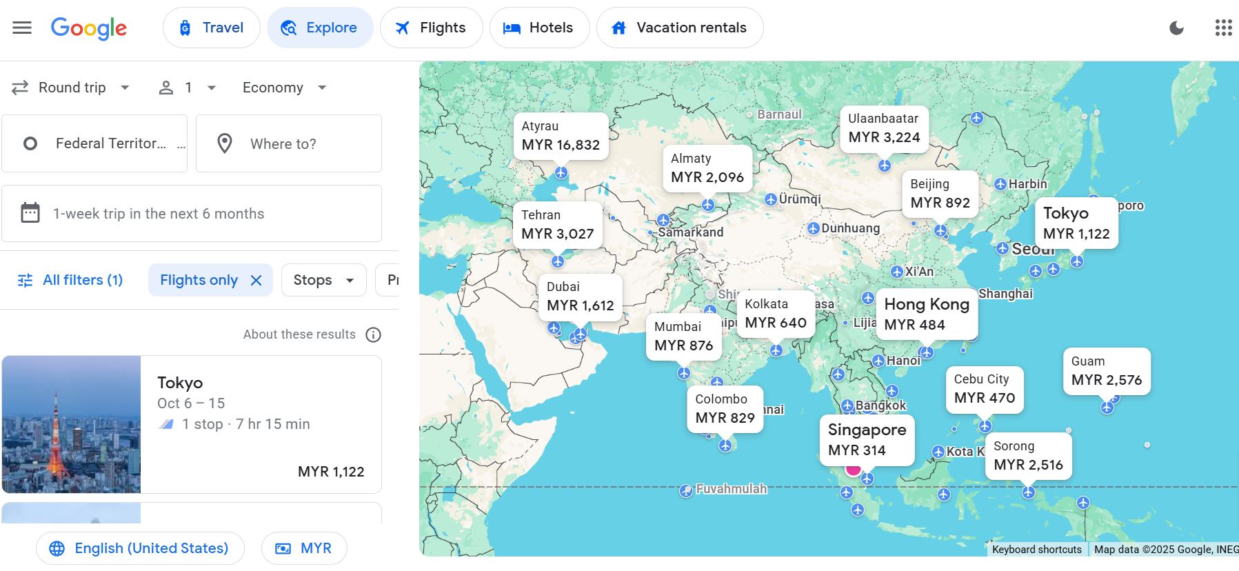This screenshot has height=571, width=1239.
Task: Open the main hamburger menu
Action: click(22, 28)
